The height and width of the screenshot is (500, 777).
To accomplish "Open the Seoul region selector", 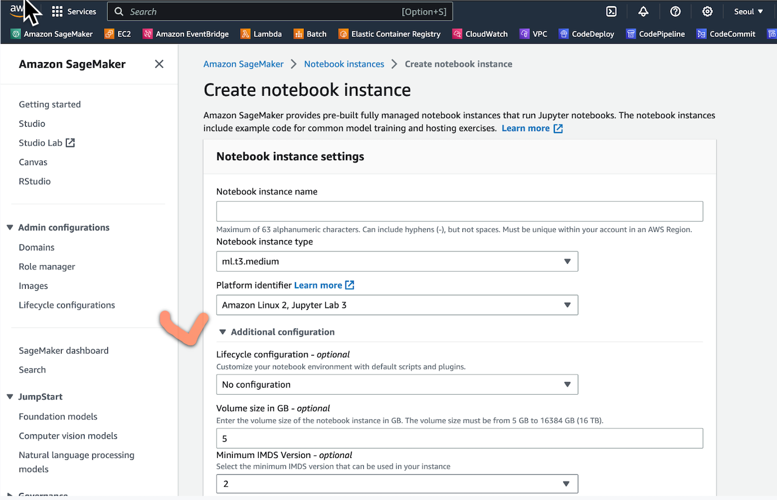I will point(748,12).
